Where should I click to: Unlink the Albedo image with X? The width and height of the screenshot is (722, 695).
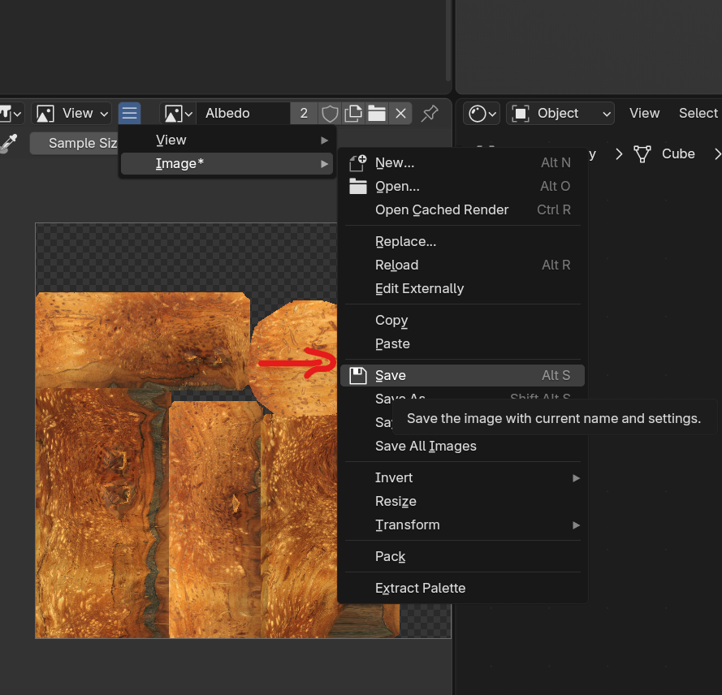point(400,113)
